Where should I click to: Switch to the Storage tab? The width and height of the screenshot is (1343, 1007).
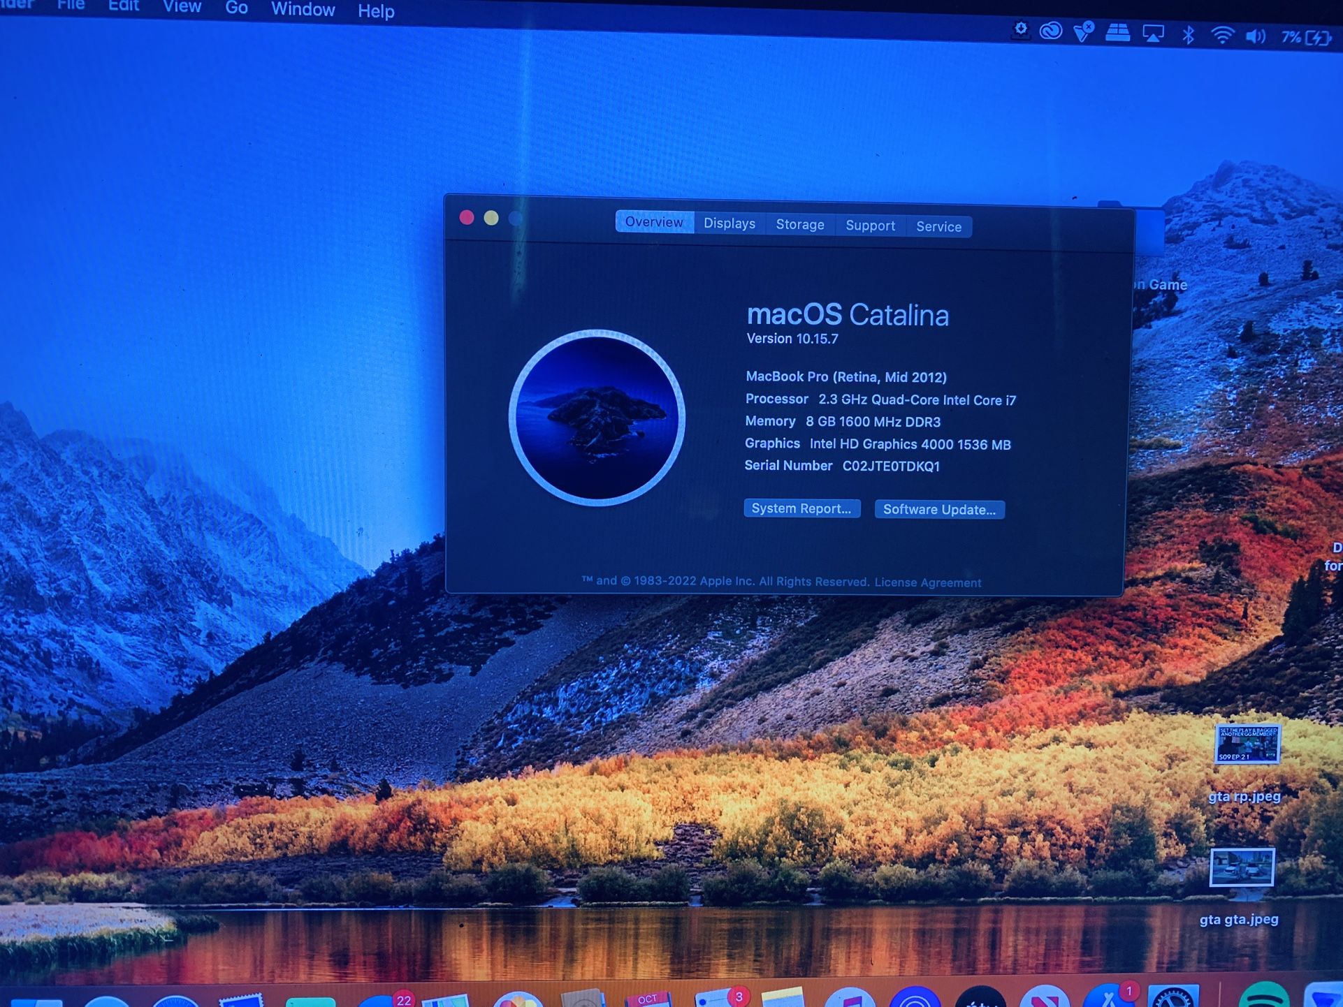[x=800, y=225]
